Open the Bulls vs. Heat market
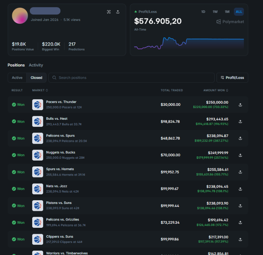 tap(57, 119)
